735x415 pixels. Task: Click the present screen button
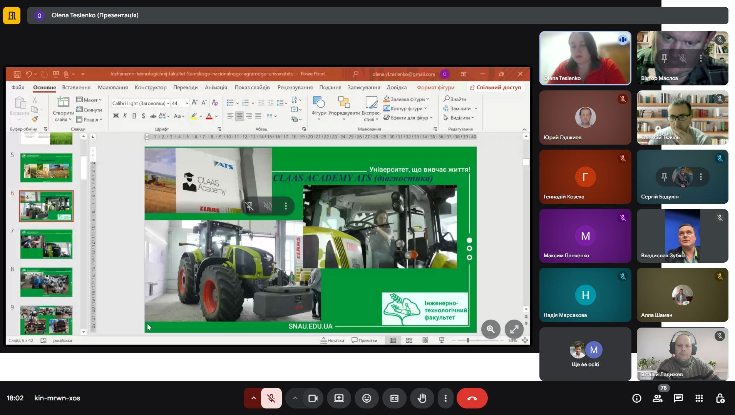[339, 398]
